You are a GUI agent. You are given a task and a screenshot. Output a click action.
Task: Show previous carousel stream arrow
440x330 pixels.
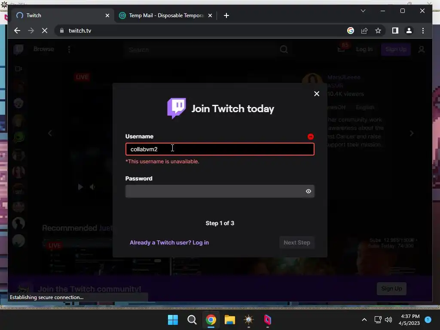point(50,133)
